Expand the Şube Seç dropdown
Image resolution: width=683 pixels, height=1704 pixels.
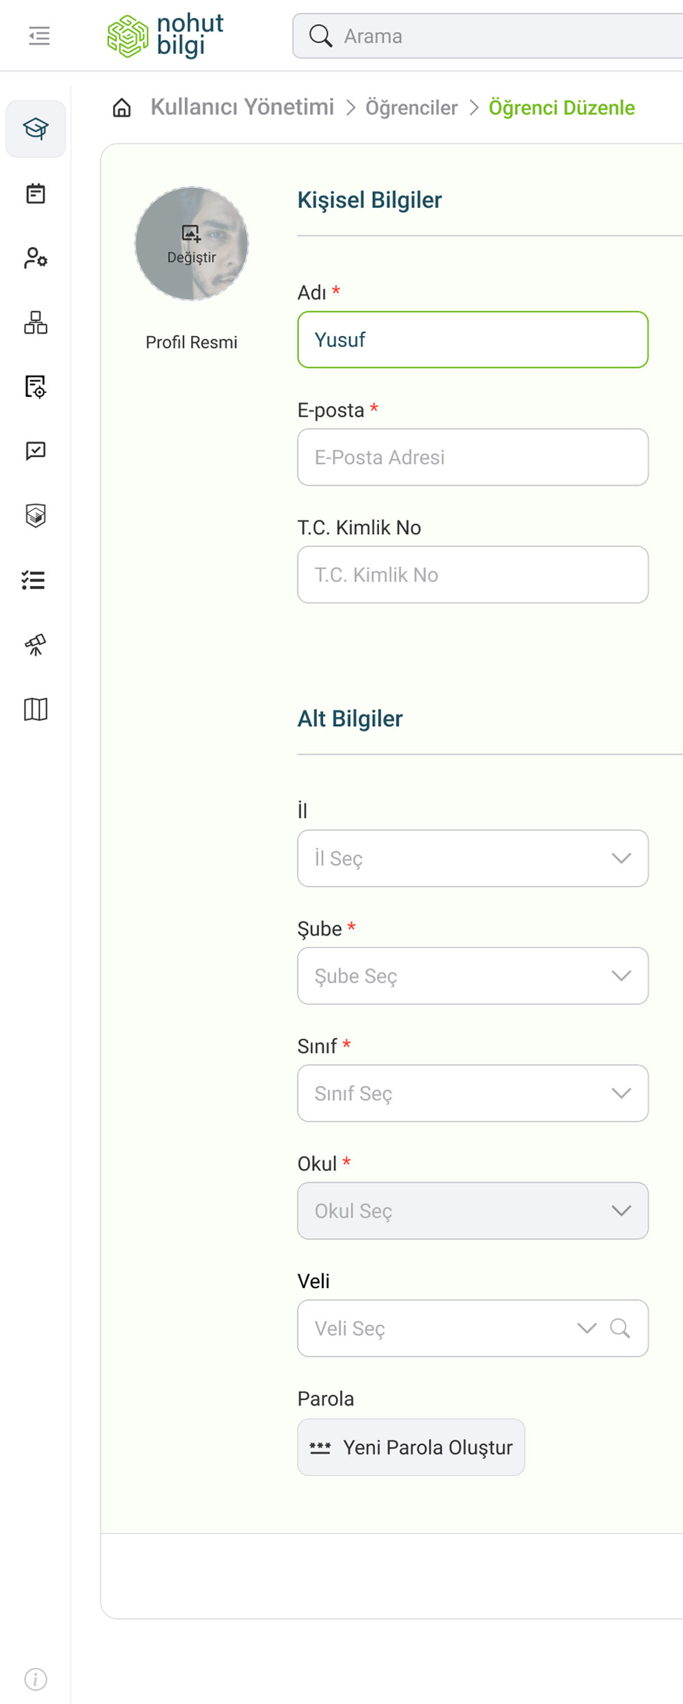tap(472, 976)
